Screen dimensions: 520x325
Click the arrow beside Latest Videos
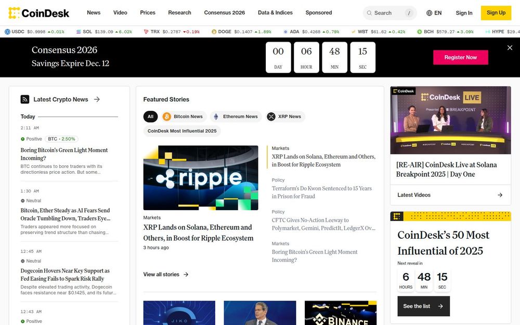click(500, 195)
